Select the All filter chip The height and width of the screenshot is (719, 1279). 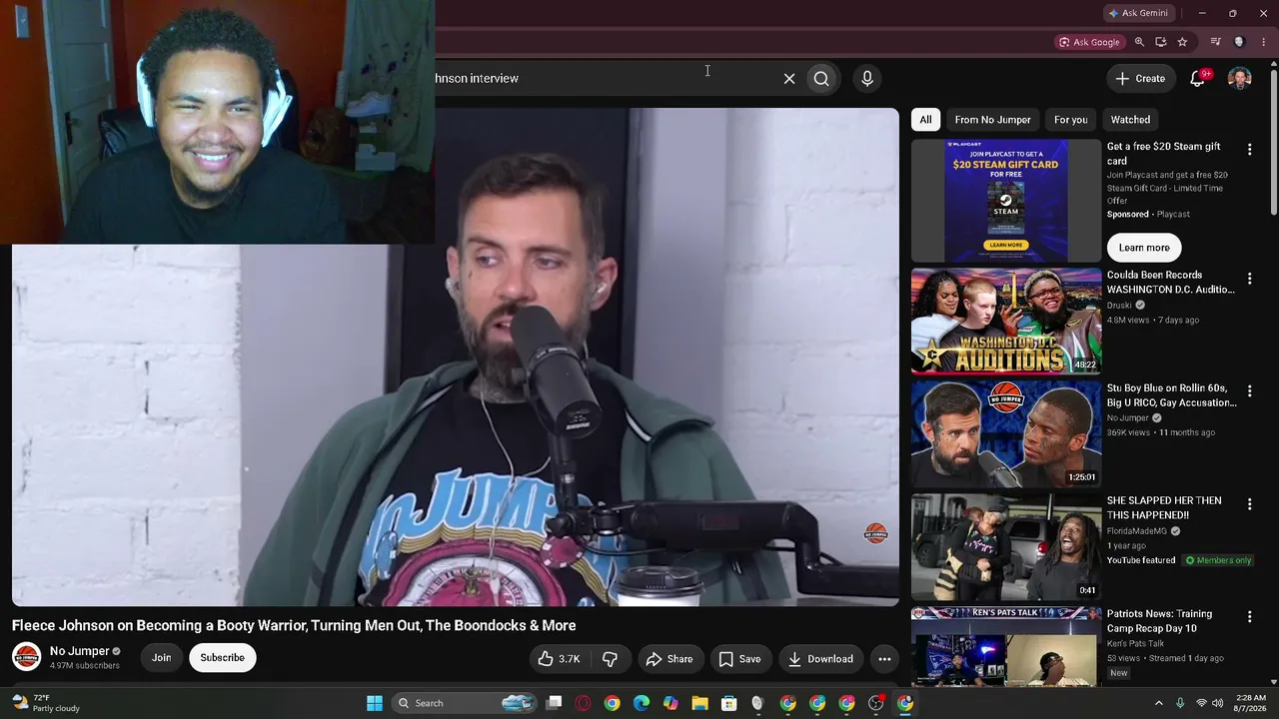pyautogui.click(x=925, y=120)
